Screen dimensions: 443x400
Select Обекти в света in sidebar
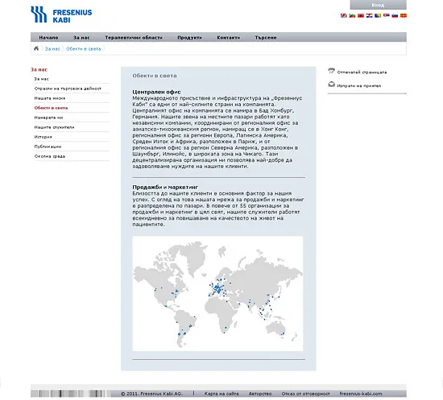tap(51, 108)
